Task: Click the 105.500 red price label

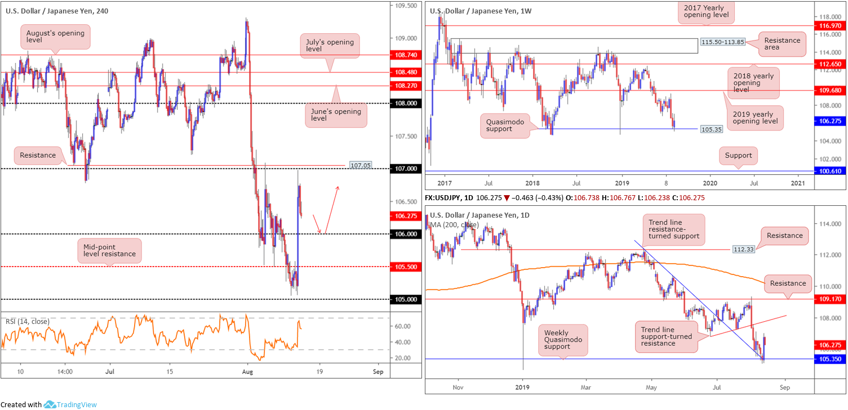Action: [x=406, y=267]
